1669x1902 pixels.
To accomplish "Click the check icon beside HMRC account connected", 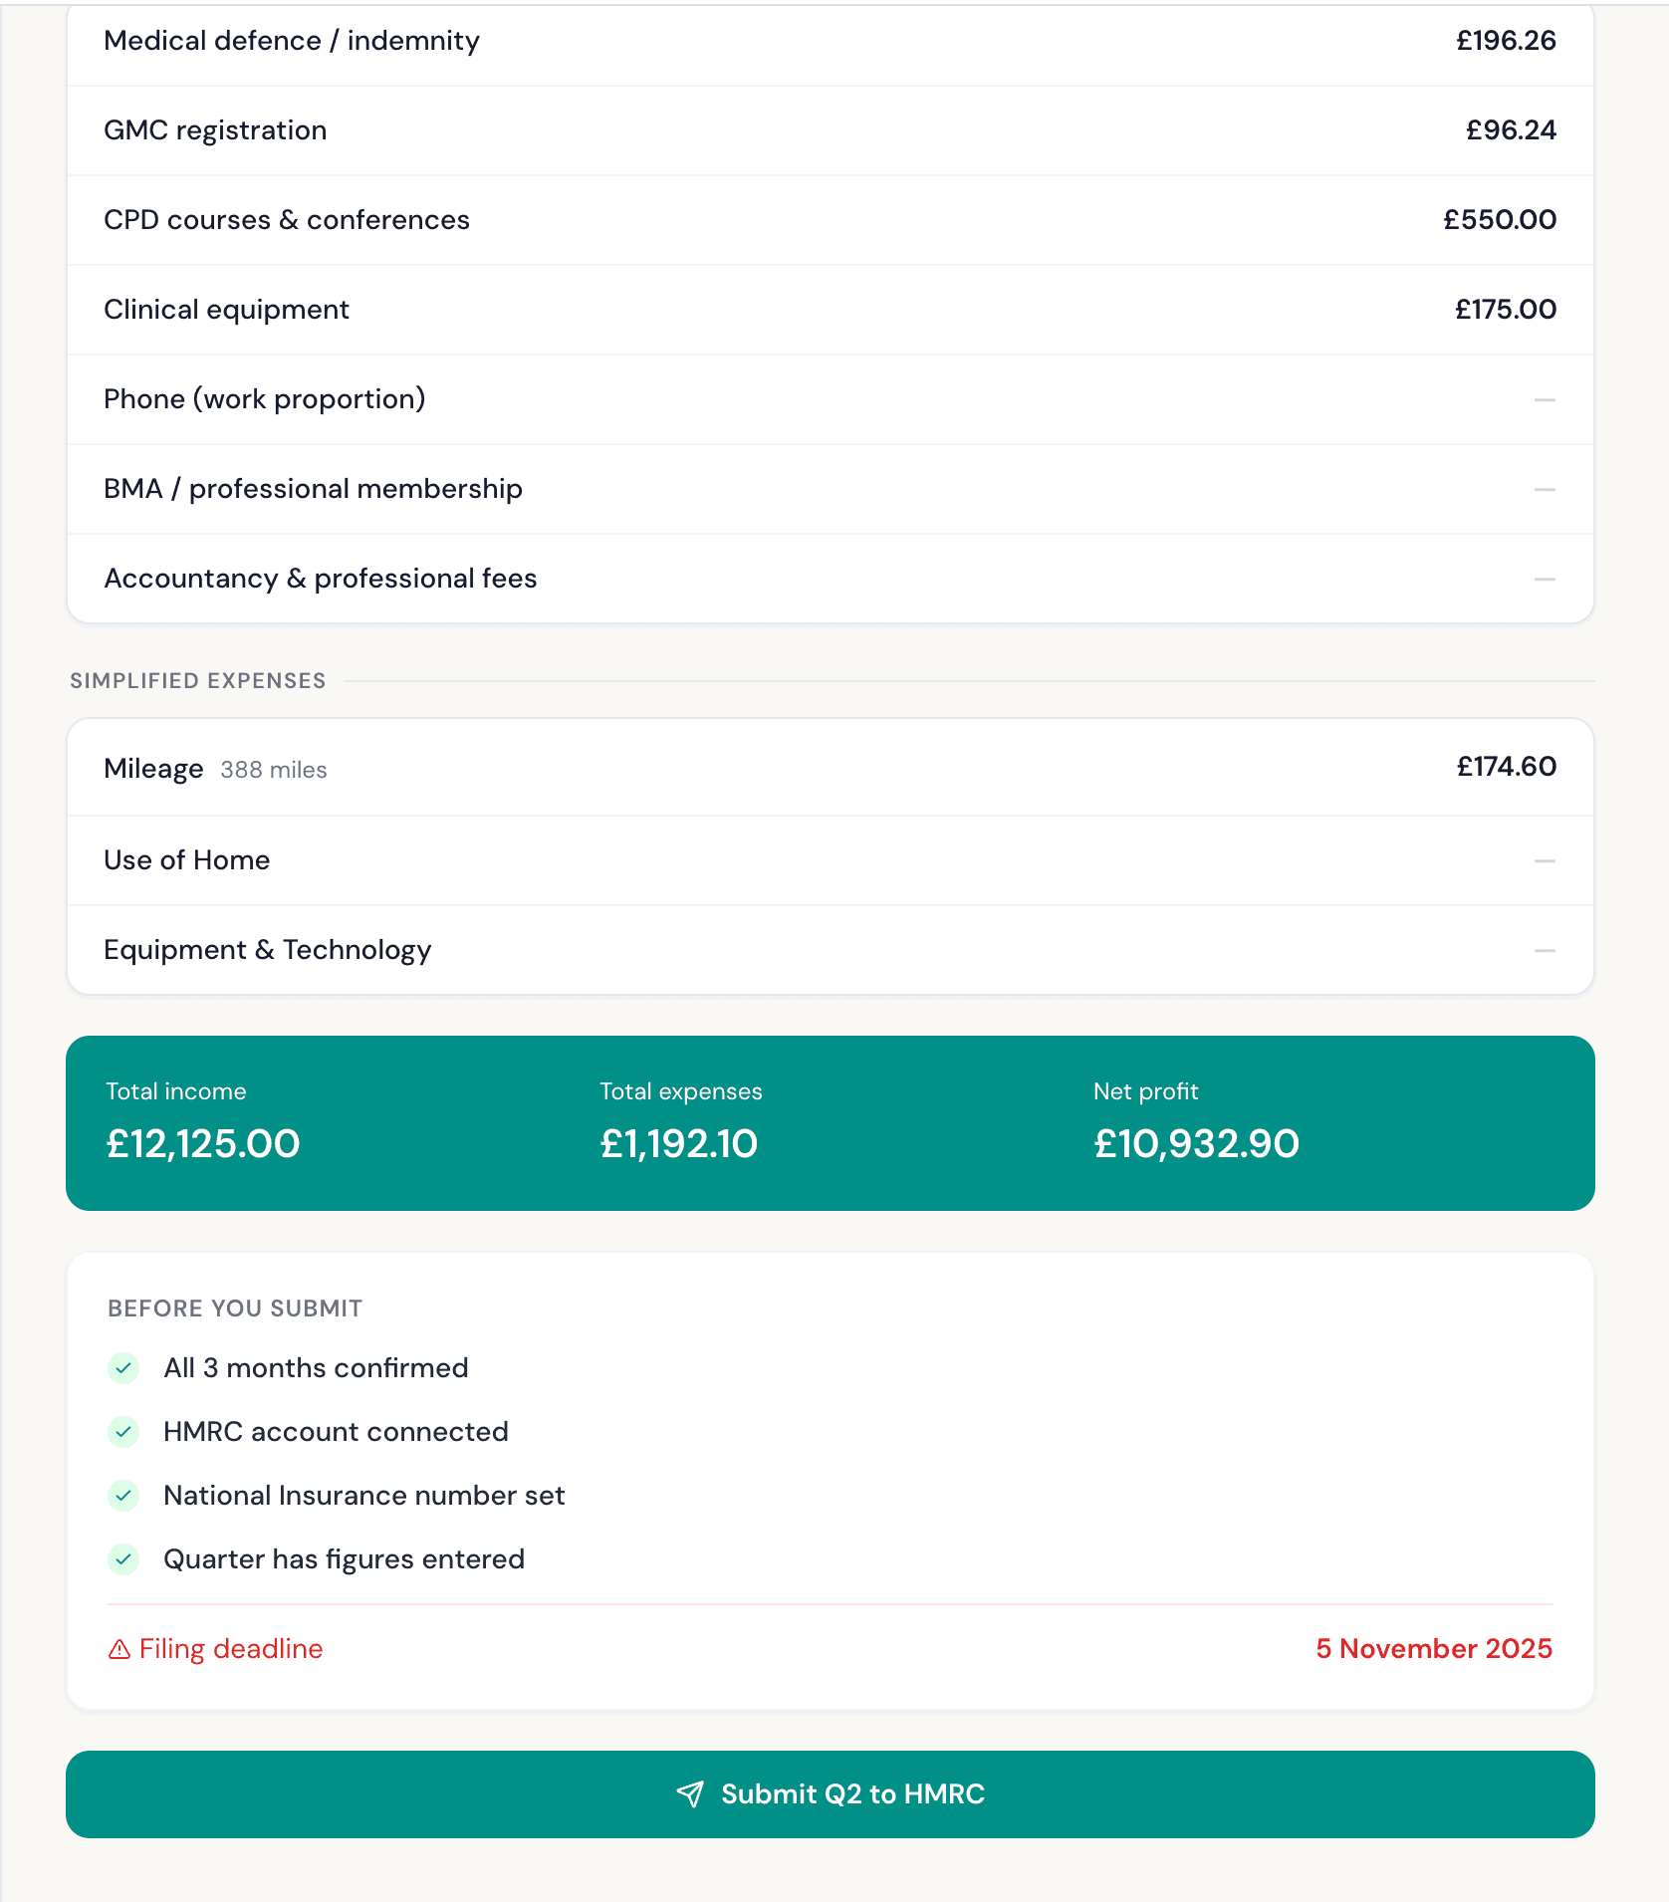I will 122,1432.
